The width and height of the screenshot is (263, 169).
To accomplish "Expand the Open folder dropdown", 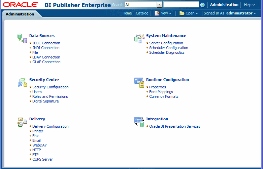I will click(189, 13).
